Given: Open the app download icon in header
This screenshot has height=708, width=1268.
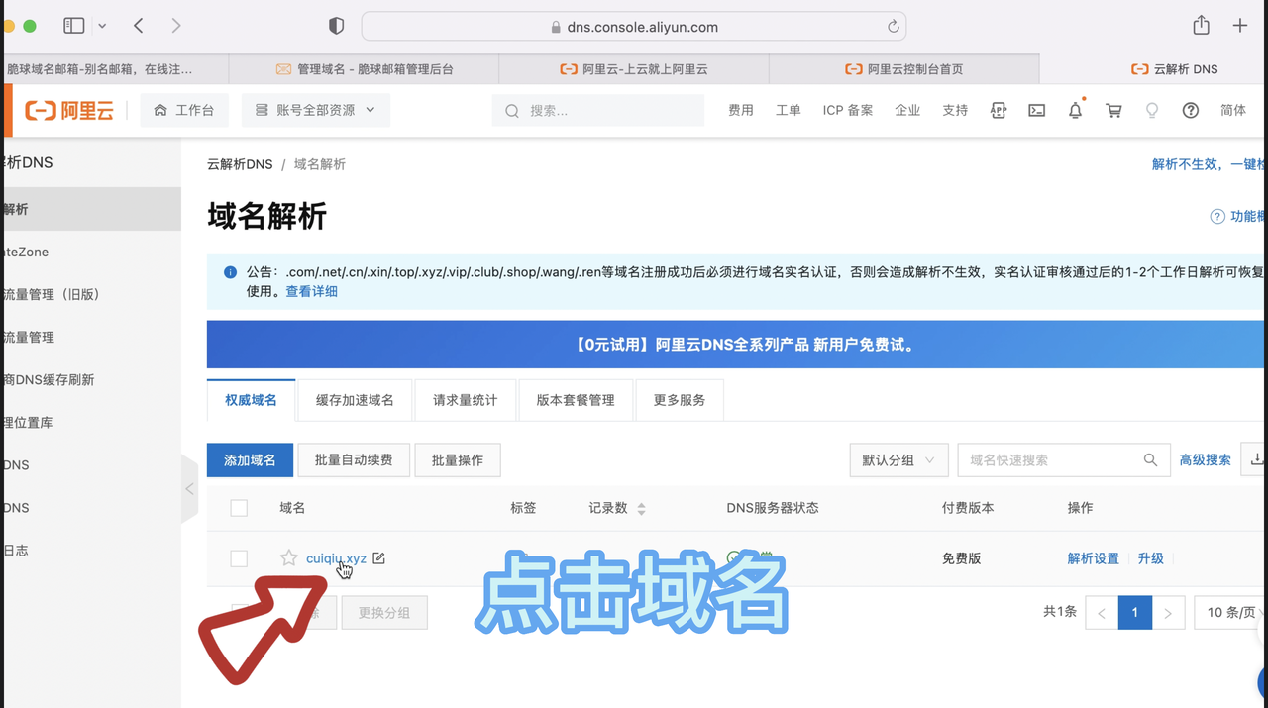Looking at the screenshot, I should (x=999, y=110).
